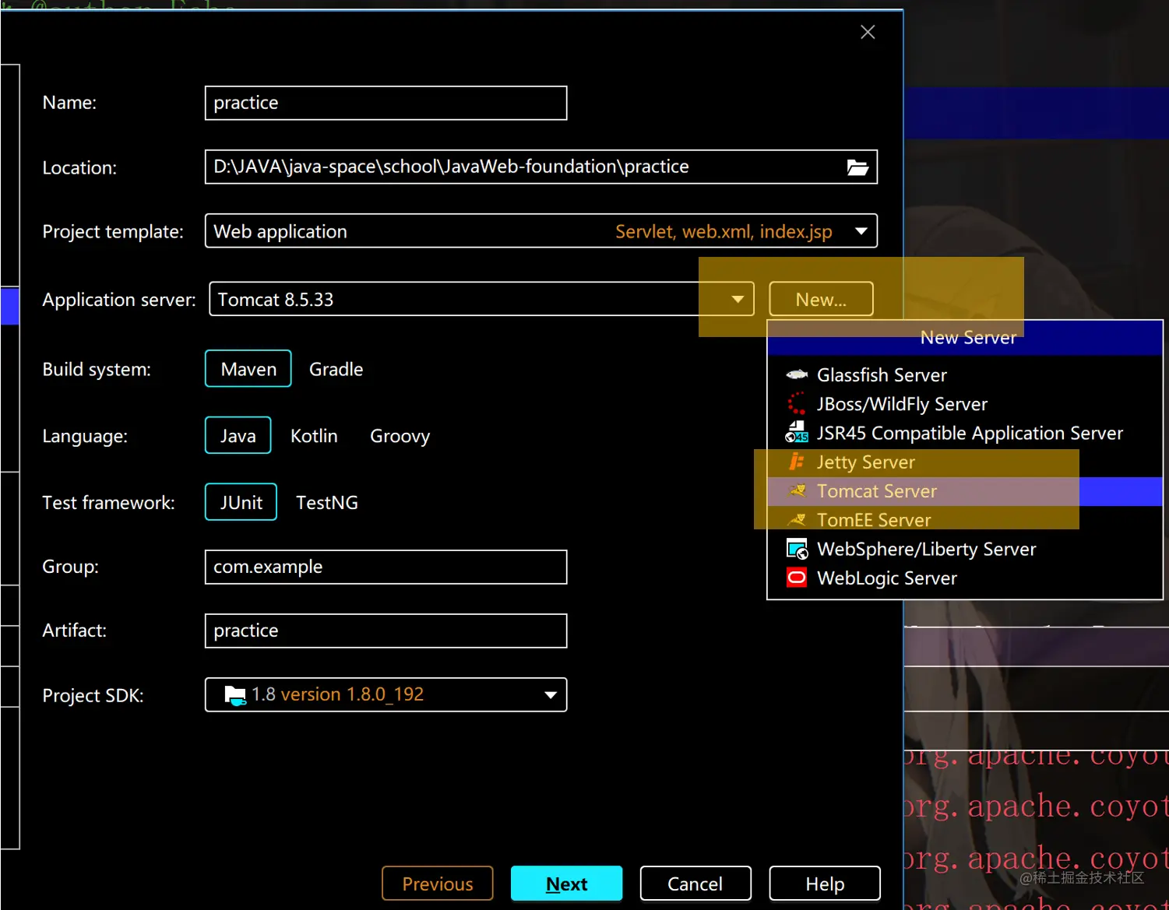Proceed with the Next button
The height and width of the screenshot is (910, 1169).
coord(567,884)
